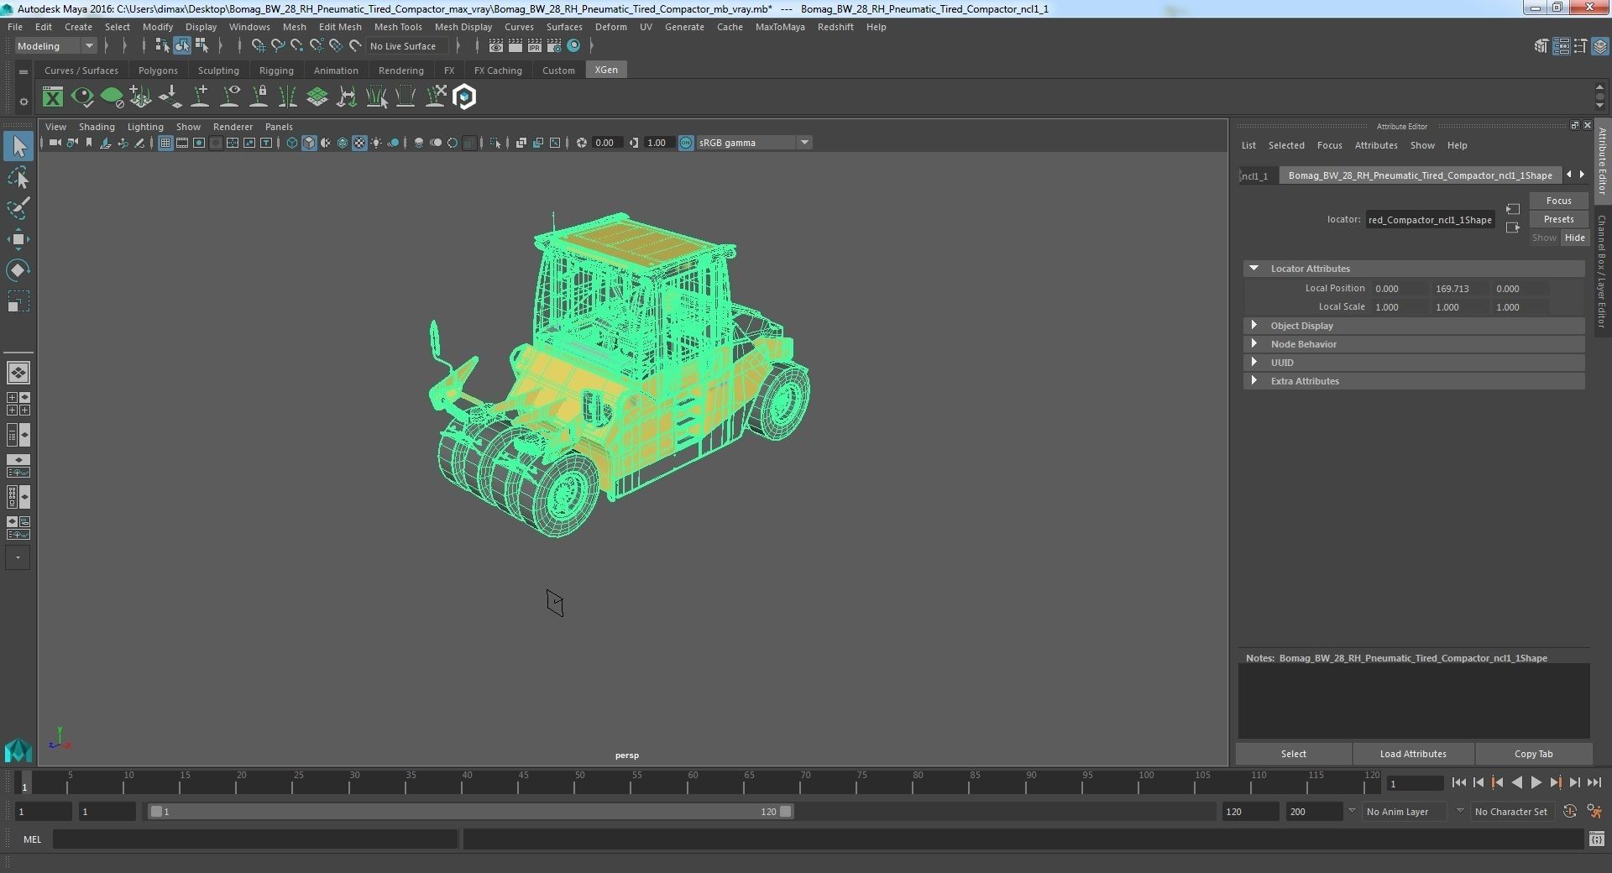
Task: Open the Mesh Tools menu
Action: click(398, 27)
